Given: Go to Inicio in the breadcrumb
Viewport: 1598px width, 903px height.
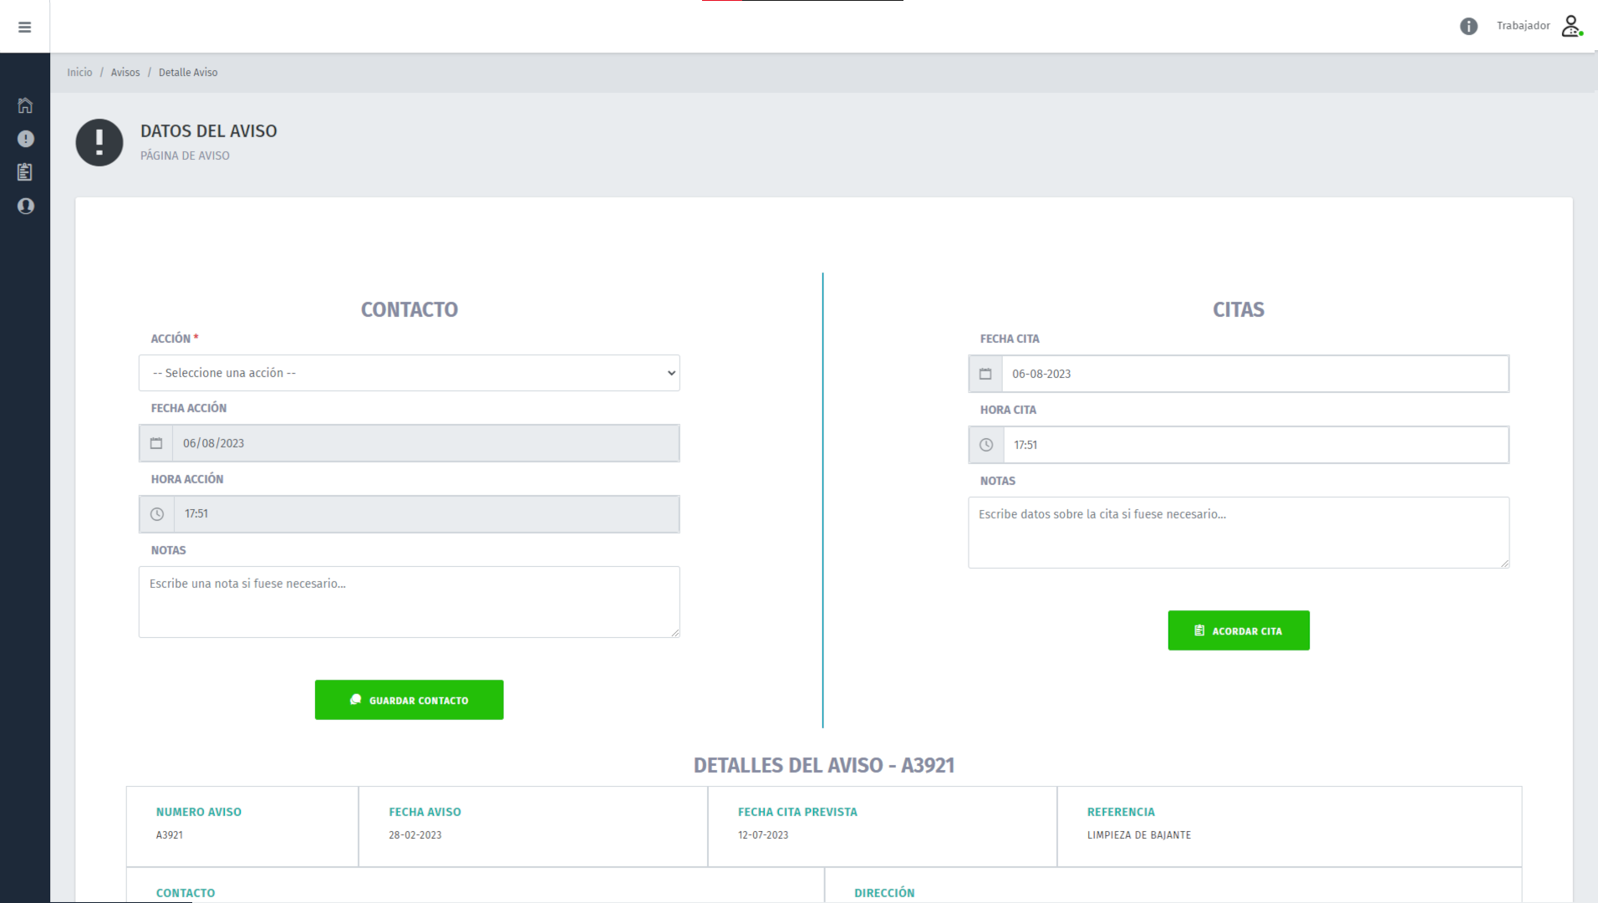Looking at the screenshot, I should click(x=79, y=73).
